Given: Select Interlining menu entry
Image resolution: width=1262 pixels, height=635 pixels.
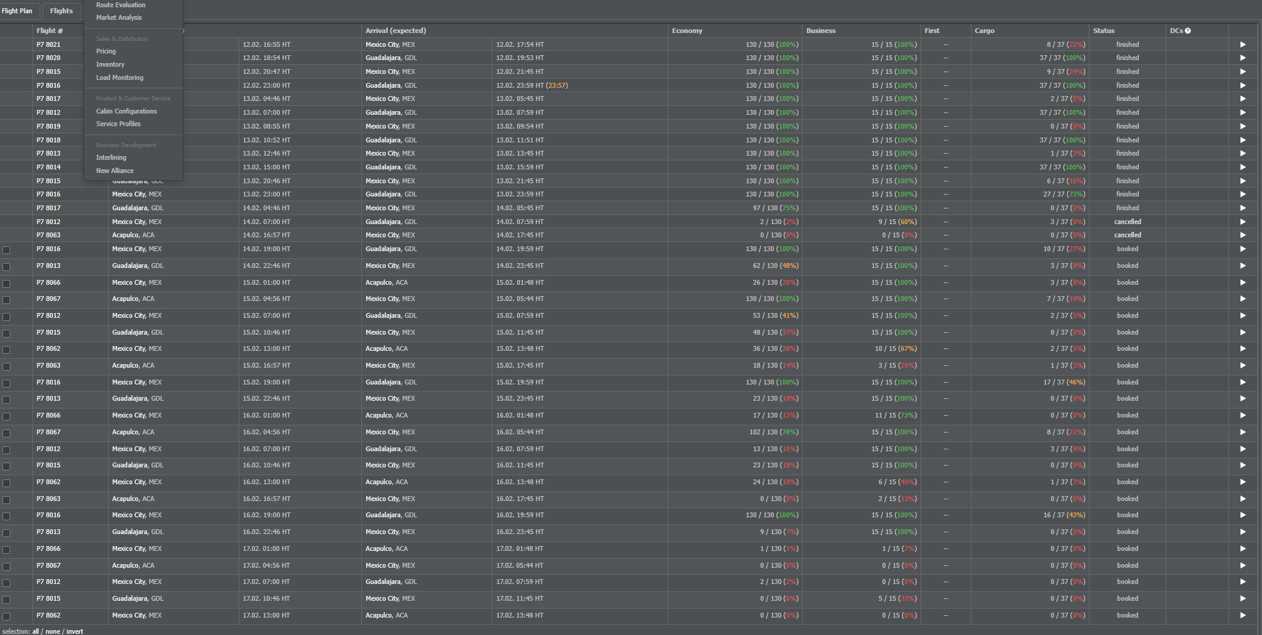Looking at the screenshot, I should tap(111, 157).
